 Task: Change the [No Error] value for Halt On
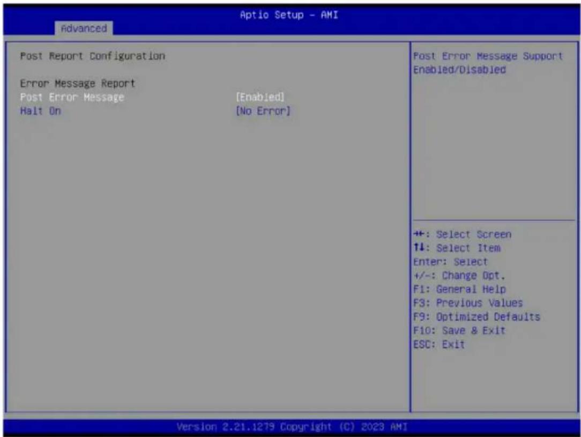(263, 111)
